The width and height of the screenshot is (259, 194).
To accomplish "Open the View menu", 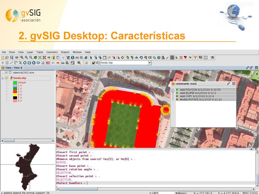I will pos(21,52).
